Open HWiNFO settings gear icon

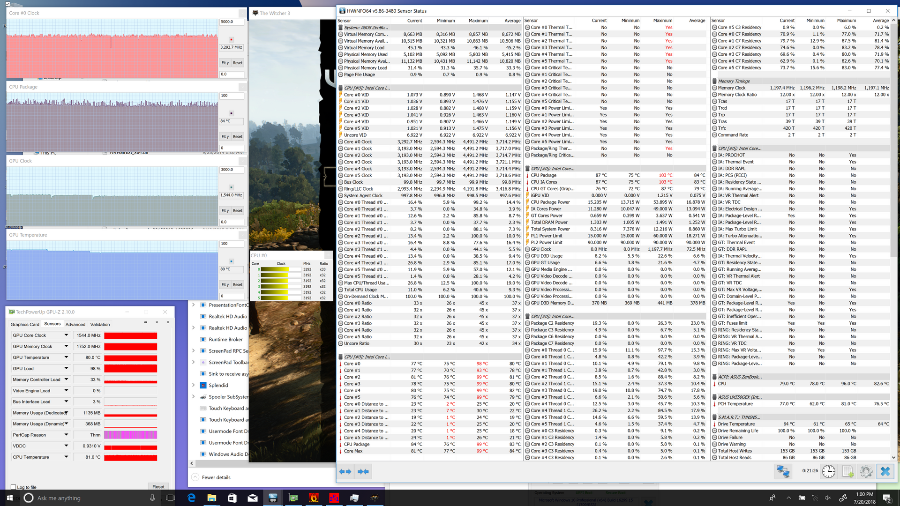tap(866, 471)
